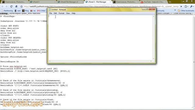Click the browser forward arrow
Viewport: 195px width, 110px height.
click(x=6, y=6)
